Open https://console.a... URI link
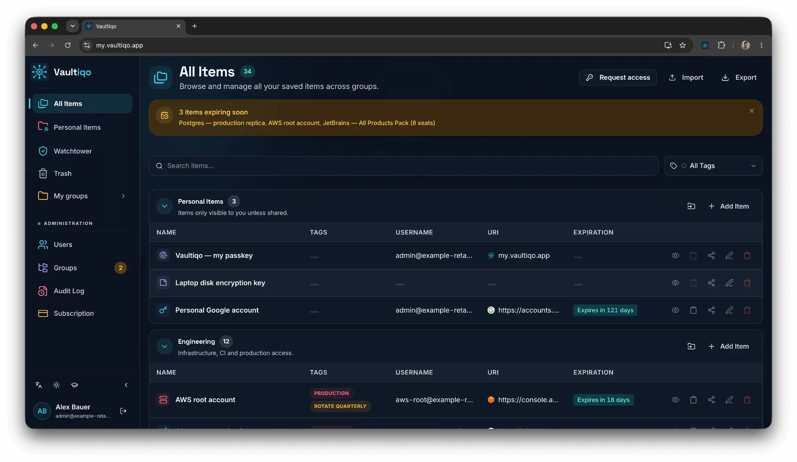Screen dimensions: 797x462 (x=528, y=400)
